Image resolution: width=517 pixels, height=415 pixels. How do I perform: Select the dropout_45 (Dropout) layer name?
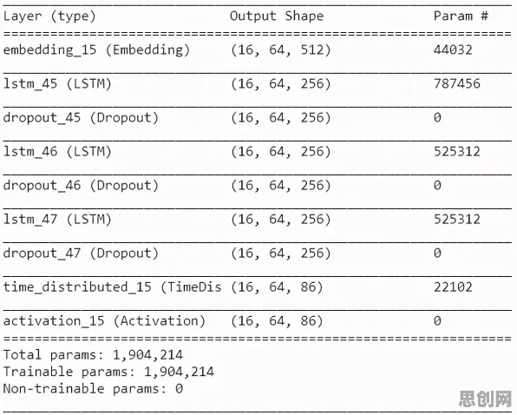(x=81, y=118)
